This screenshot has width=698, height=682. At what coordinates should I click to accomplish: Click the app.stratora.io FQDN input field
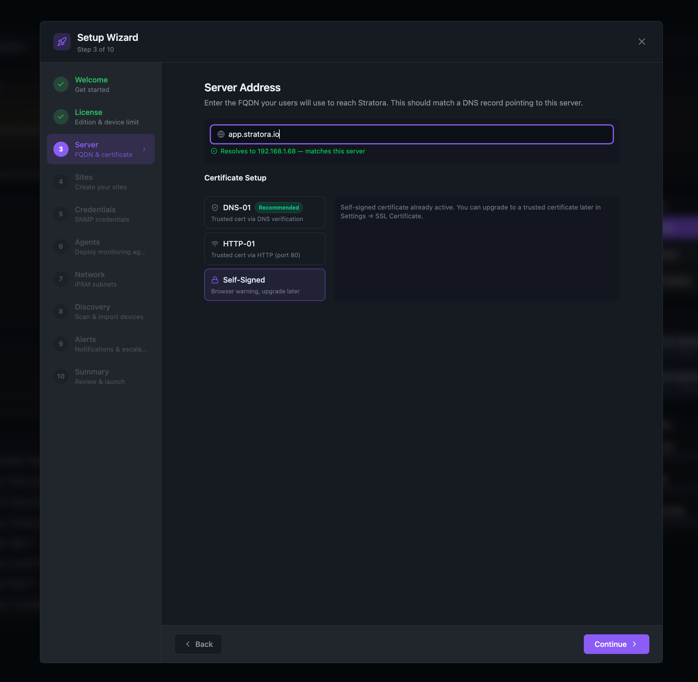(411, 134)
